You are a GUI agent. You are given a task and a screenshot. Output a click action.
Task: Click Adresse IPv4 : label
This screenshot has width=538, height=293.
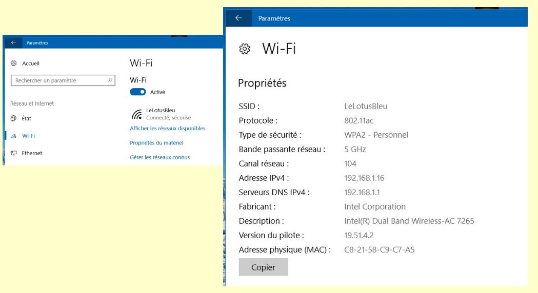point(264,178)
